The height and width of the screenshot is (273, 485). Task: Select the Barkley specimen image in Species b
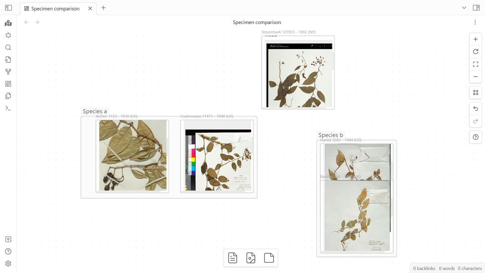point(357,217)
